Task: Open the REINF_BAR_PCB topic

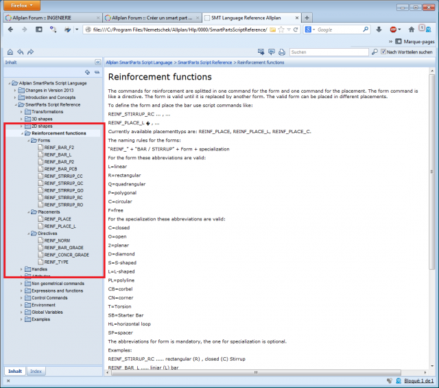Action: click(60, 169)
